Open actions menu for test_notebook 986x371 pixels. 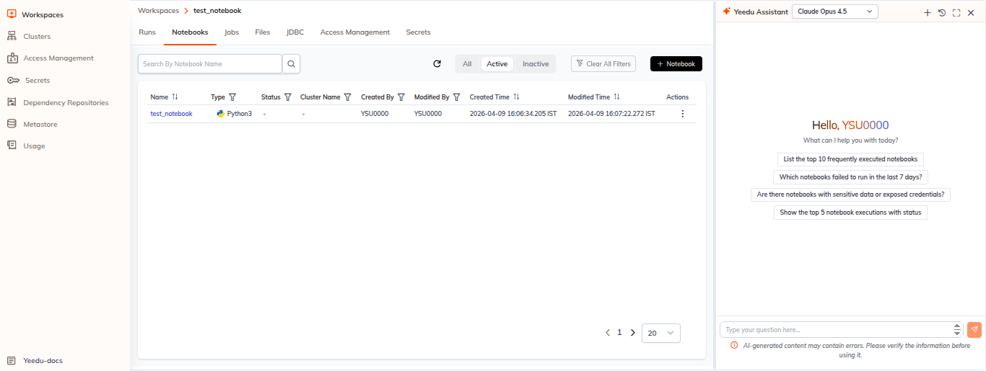[682, 114]
